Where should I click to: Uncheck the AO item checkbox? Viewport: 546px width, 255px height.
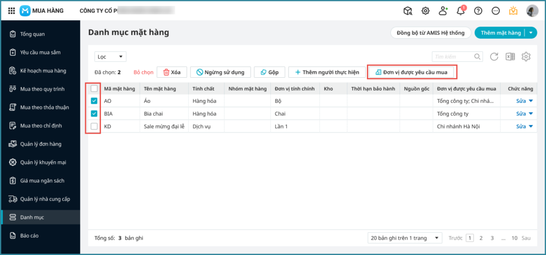(x=94, y=101)
